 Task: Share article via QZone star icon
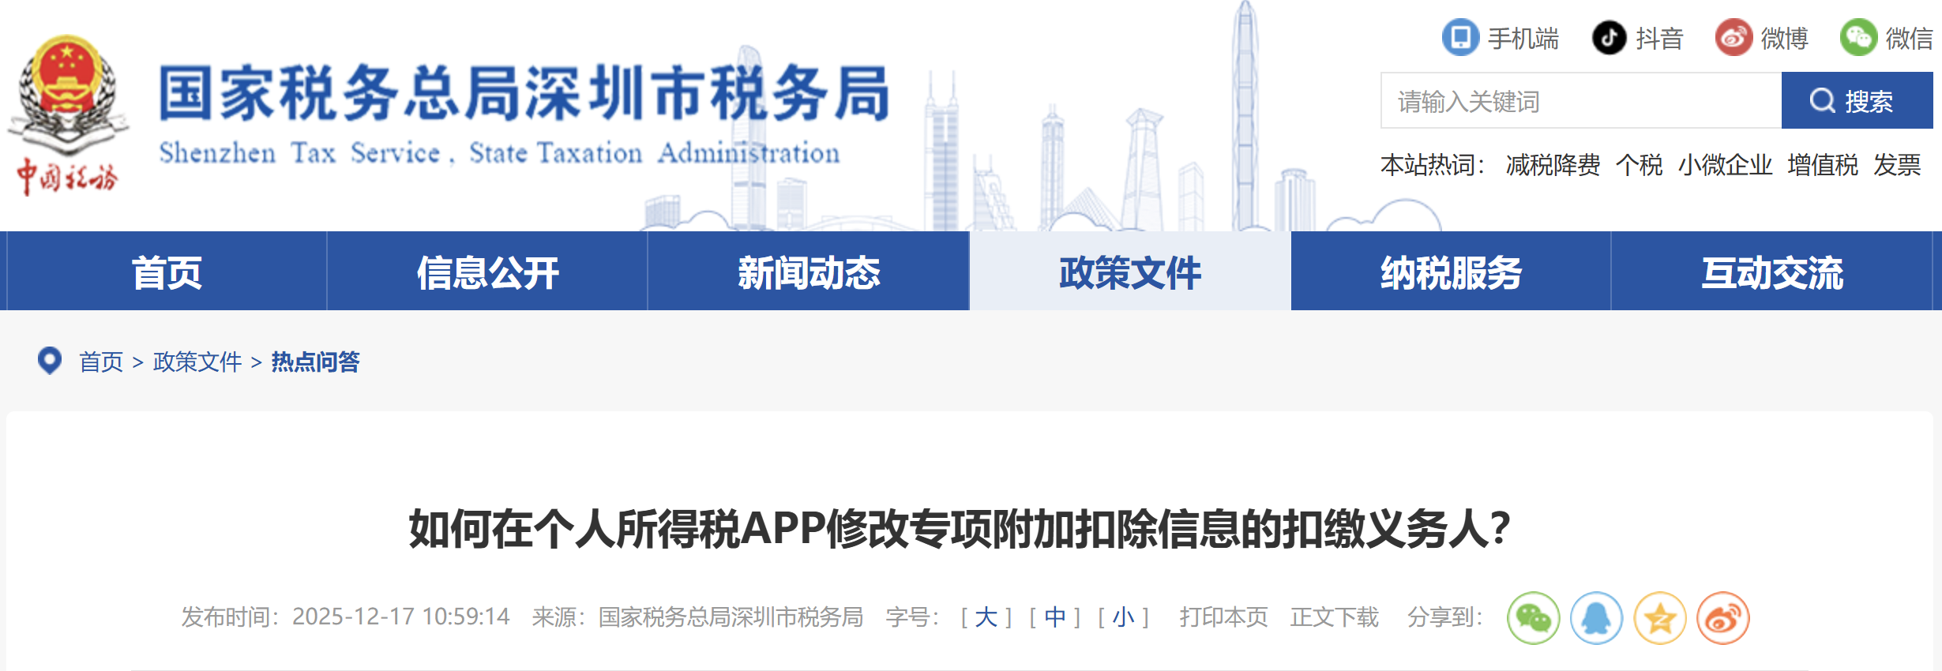tap(1659, 618)
